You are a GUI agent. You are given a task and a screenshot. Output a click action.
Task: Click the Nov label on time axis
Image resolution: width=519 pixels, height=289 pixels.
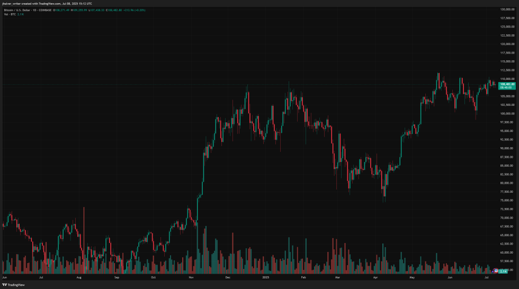click(190, 277)
